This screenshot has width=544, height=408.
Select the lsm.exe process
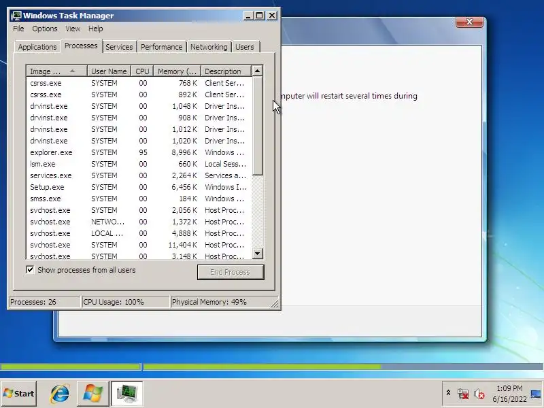point(139,164)
